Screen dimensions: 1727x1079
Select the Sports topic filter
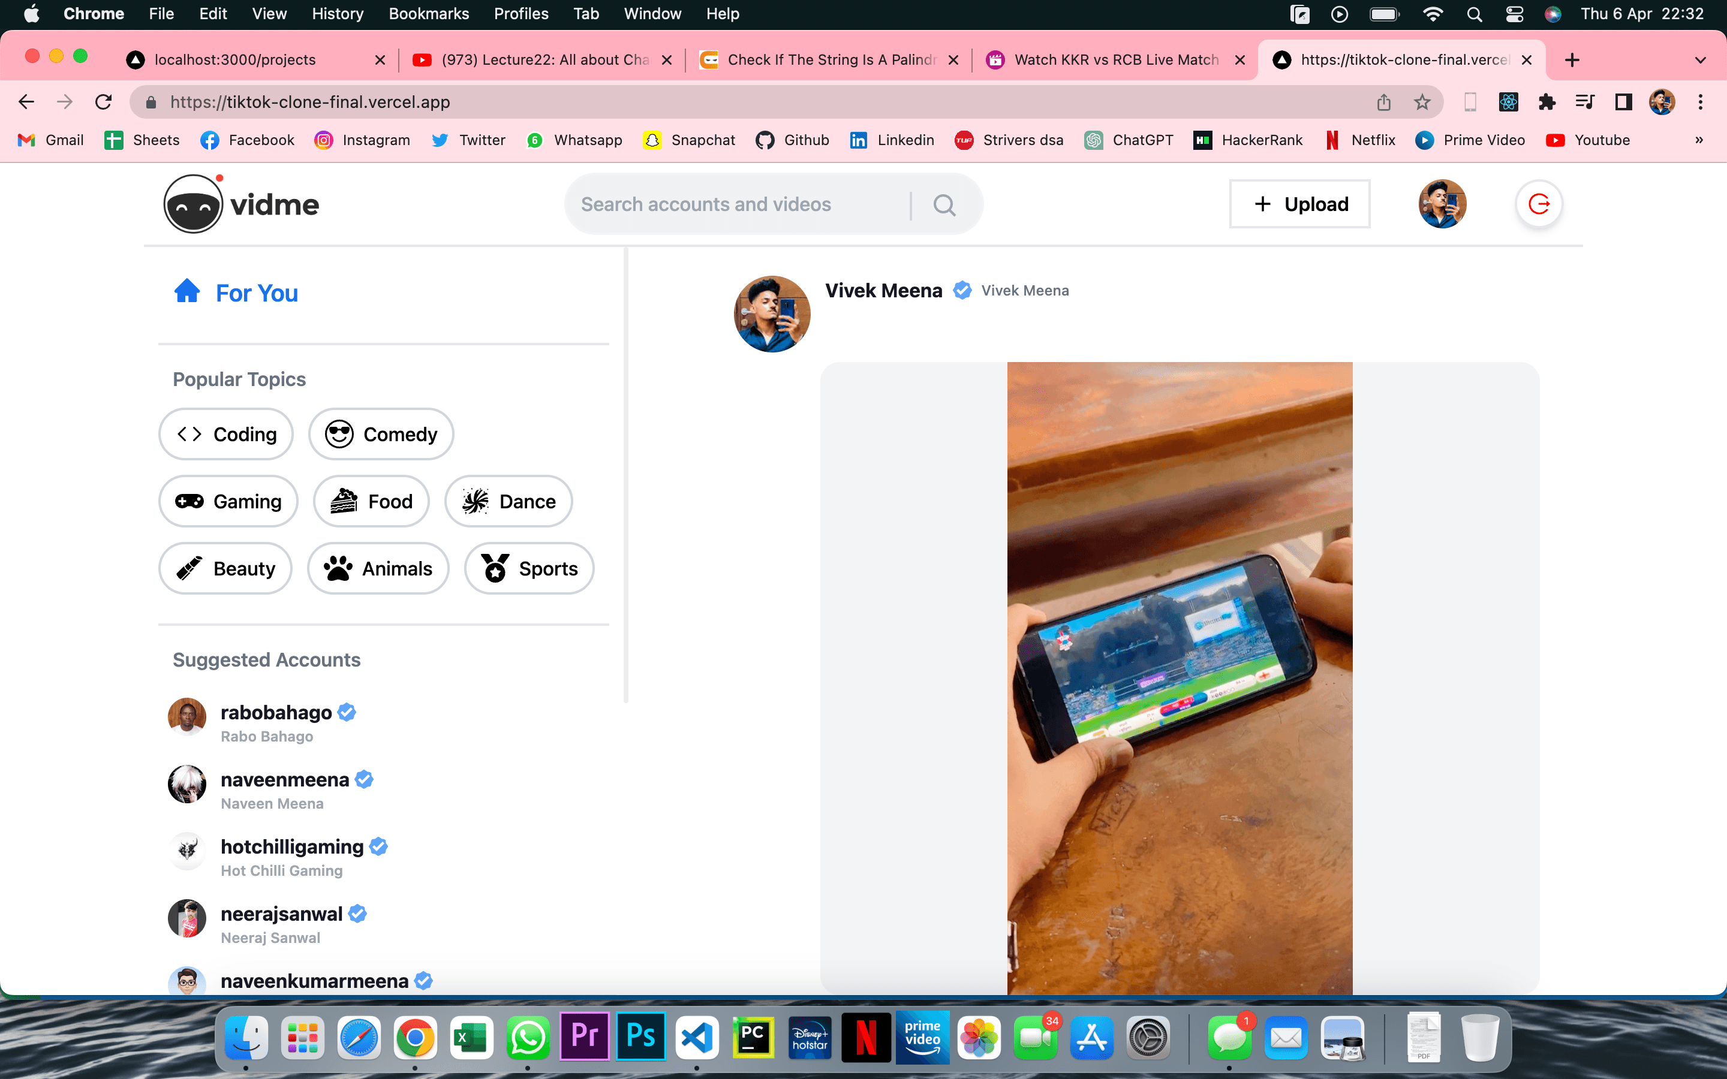tap(528, 567)
